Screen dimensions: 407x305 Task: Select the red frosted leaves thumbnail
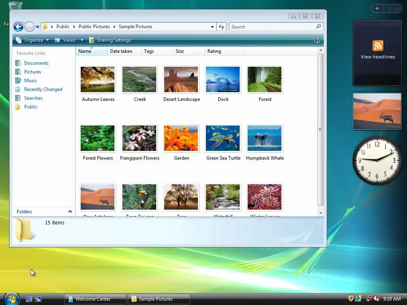[264, 197]
